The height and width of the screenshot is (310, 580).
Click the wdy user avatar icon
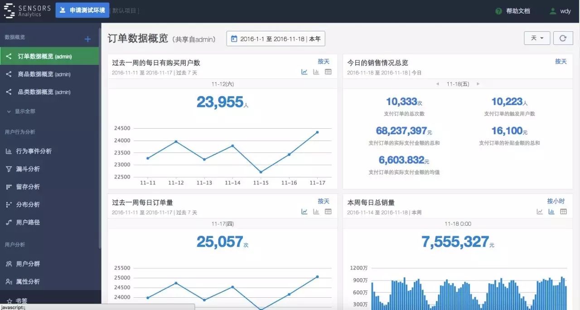click(x=552, y=11)
